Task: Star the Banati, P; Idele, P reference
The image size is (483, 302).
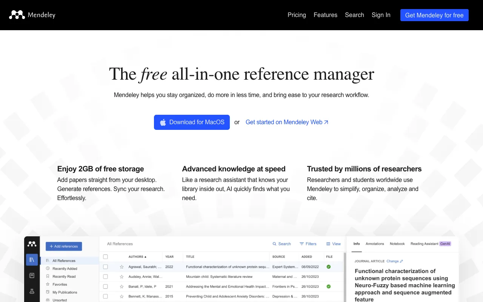Action: 121,286
